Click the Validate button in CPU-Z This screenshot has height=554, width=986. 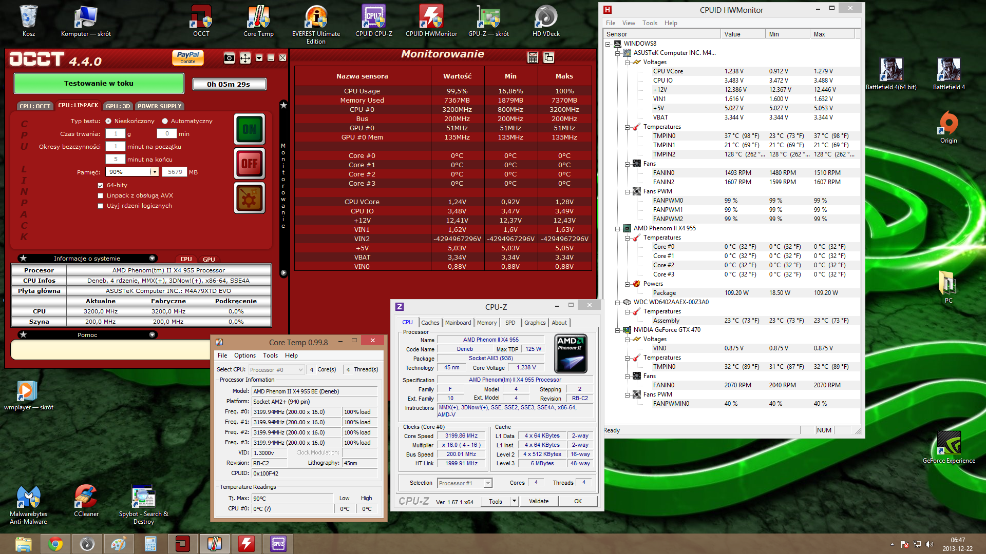(x=538, y=501)
